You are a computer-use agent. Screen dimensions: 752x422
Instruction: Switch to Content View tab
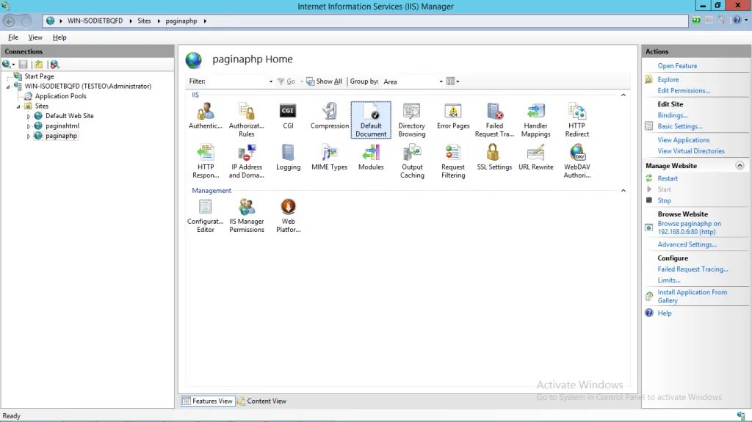262,401
